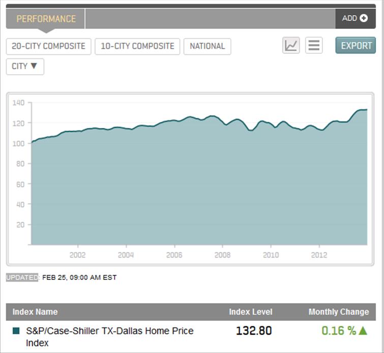
Task: Click the 2008 label on chart axis
Action: coord(222,255)
